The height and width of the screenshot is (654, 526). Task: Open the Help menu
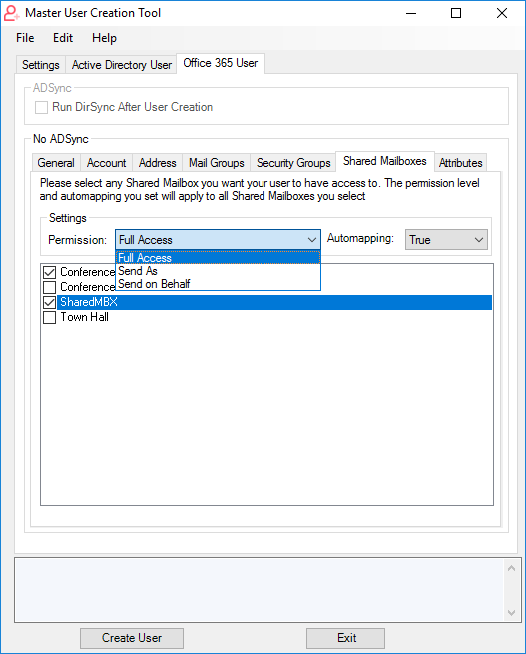[104, 38]
